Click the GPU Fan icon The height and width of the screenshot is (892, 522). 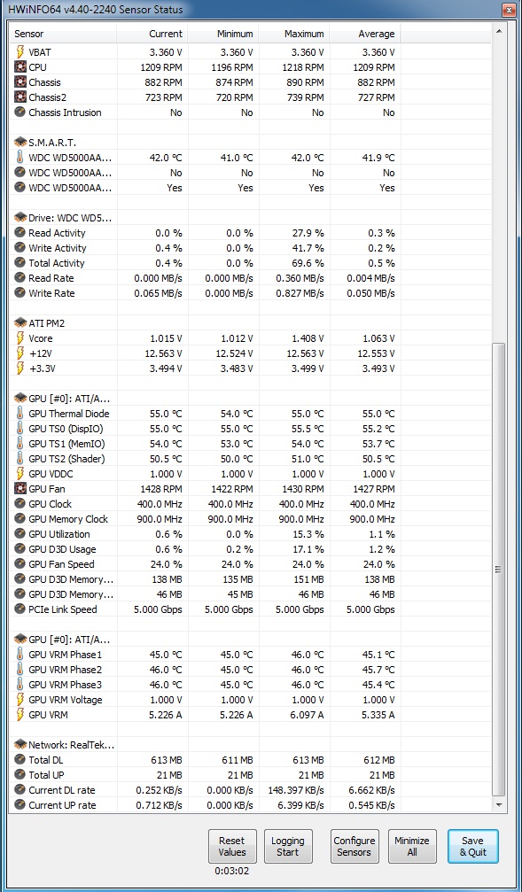19,489
